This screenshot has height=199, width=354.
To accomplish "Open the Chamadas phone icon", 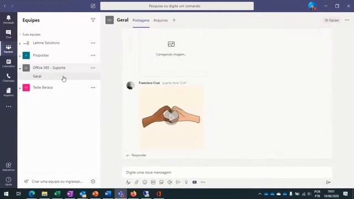I will click(8, 77).
